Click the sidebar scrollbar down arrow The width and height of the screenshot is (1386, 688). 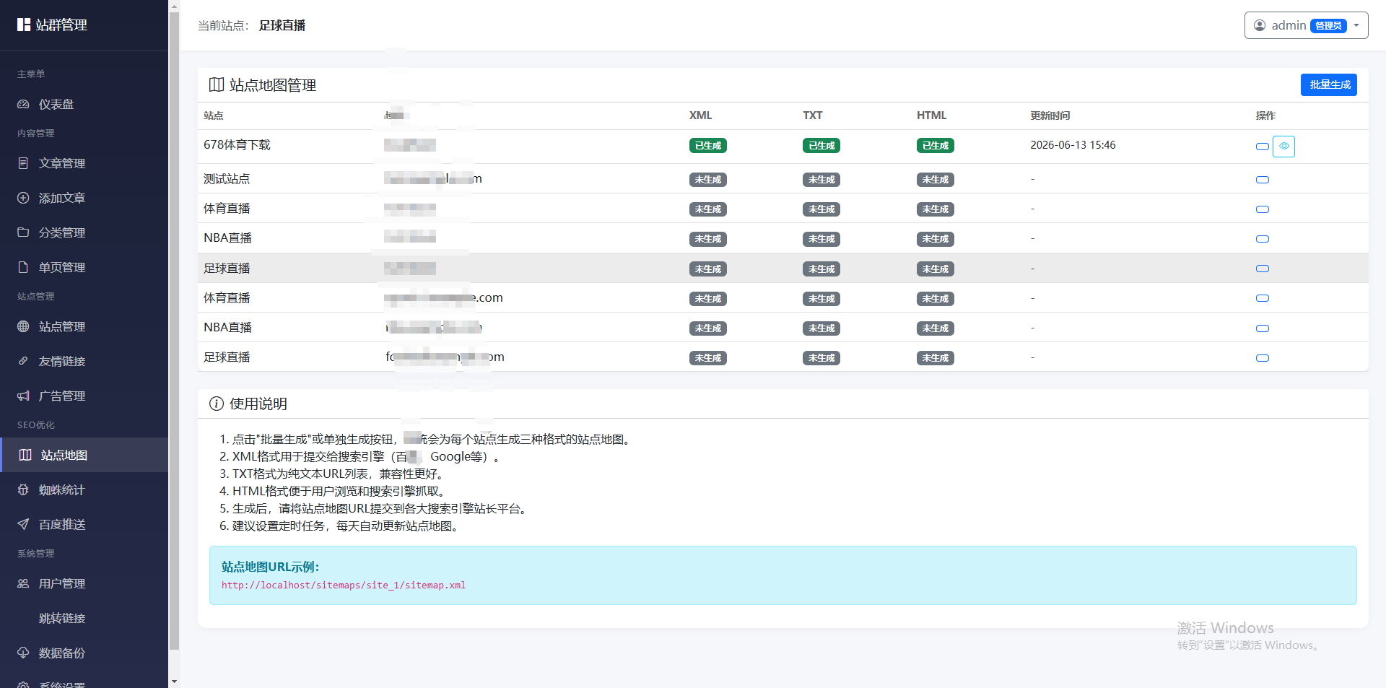(174, 682)
